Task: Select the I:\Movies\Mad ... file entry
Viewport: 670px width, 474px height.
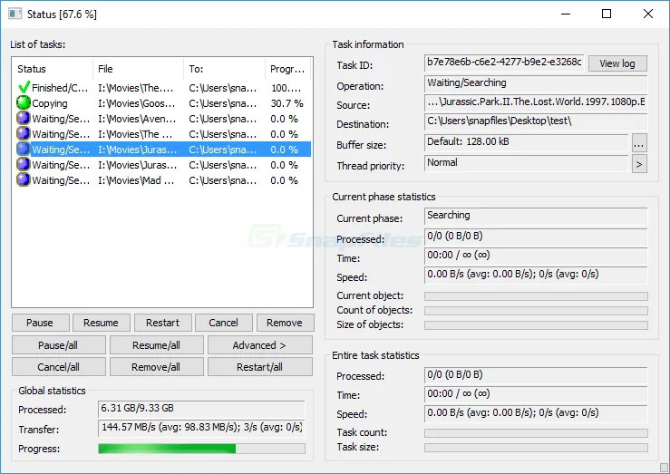Action: coord(136,180)
